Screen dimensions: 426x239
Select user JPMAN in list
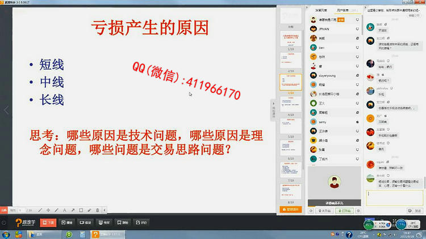click(x=335, y=29)
